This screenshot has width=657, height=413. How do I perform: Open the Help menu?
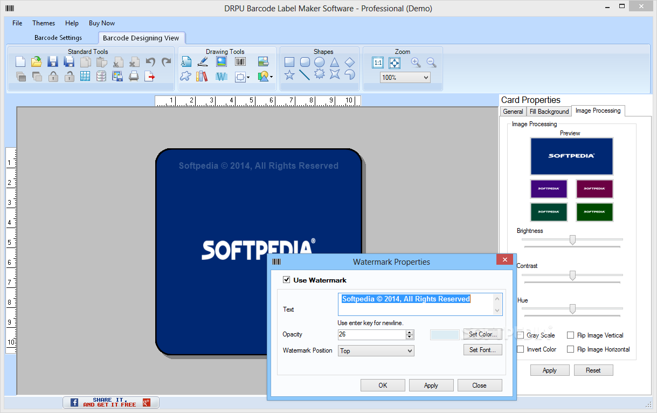[x=72, y=23]
